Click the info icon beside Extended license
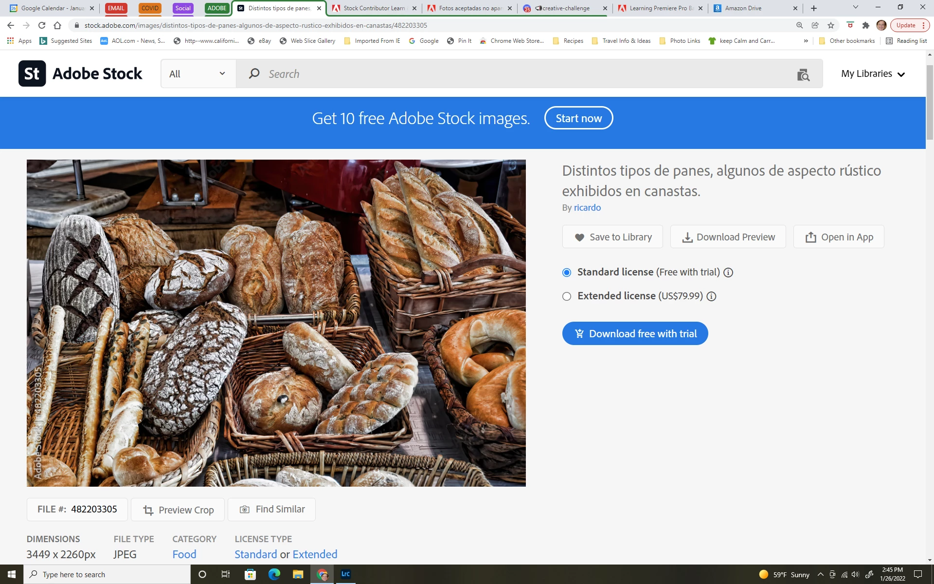The height and width of the screenshot is (584, 934). coord(711,296)
